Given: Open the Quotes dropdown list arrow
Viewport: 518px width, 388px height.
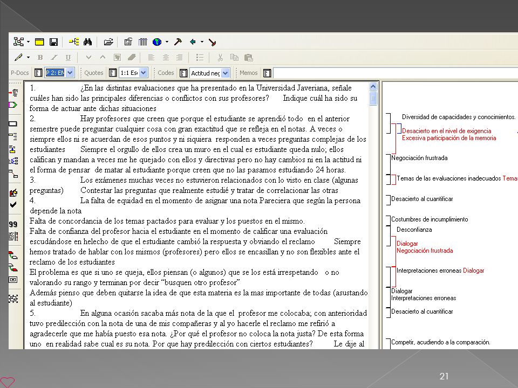Looking at the screenshot, I should point(143,73).
